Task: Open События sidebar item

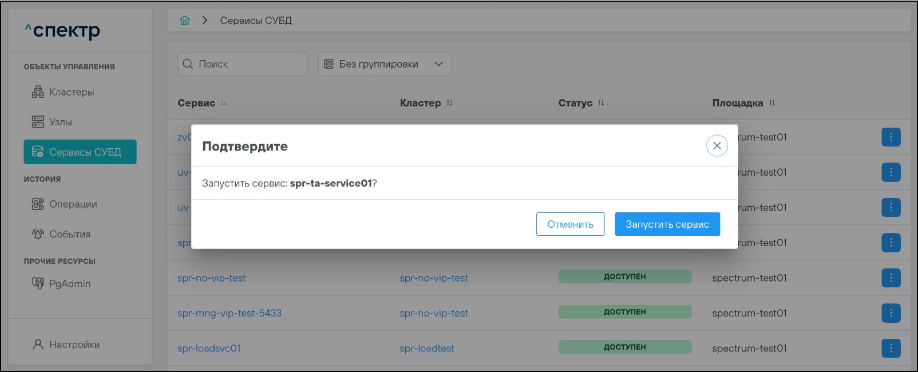Action: (x=70, y=234)
